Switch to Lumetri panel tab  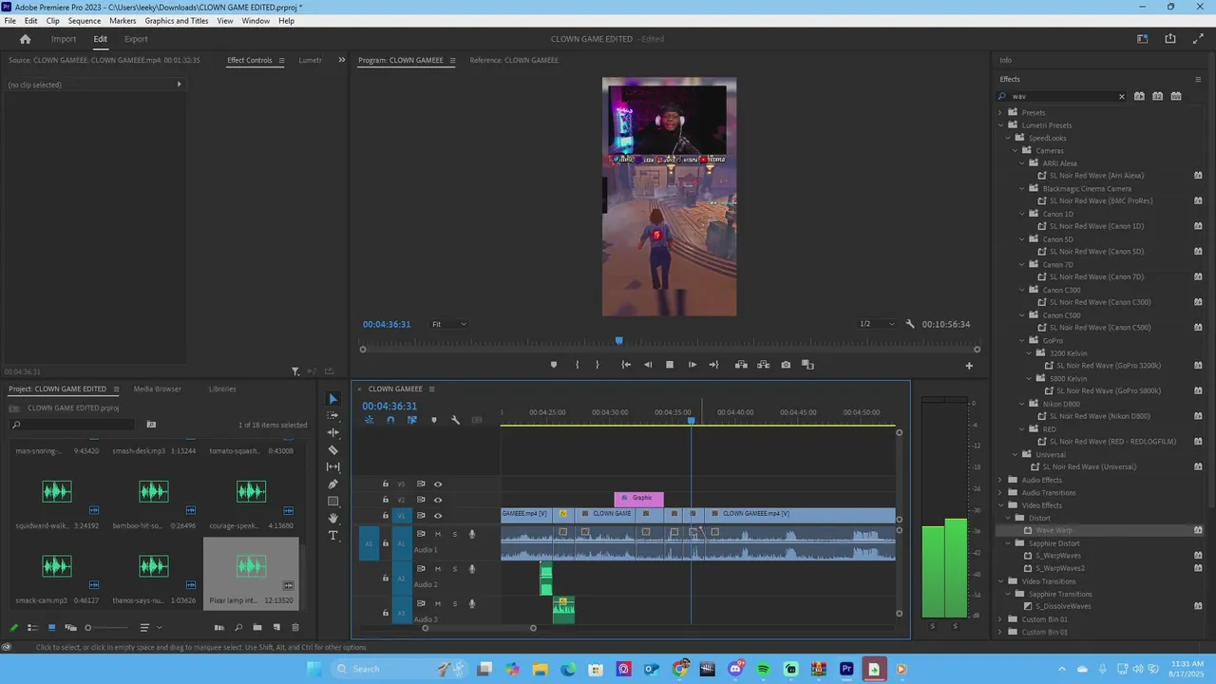[x=311, y=60]
